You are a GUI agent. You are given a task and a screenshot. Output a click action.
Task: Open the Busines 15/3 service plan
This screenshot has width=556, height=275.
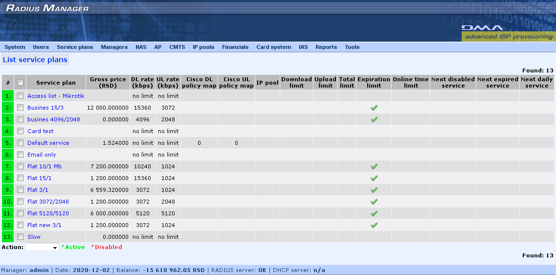point(45,108)
